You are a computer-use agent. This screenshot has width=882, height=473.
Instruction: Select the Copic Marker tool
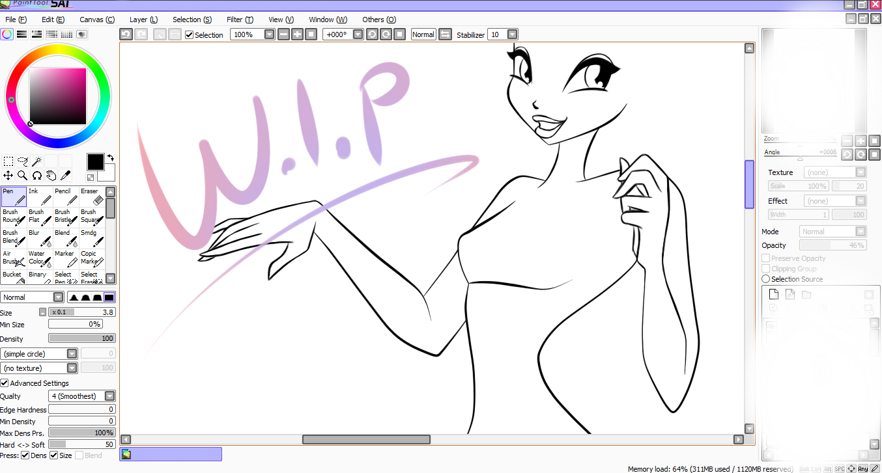point(92,259)
